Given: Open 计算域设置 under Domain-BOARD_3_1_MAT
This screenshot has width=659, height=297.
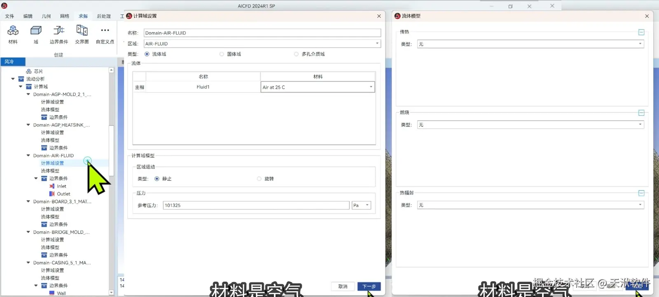Looking at the screenshot, I should click(52, 209).
